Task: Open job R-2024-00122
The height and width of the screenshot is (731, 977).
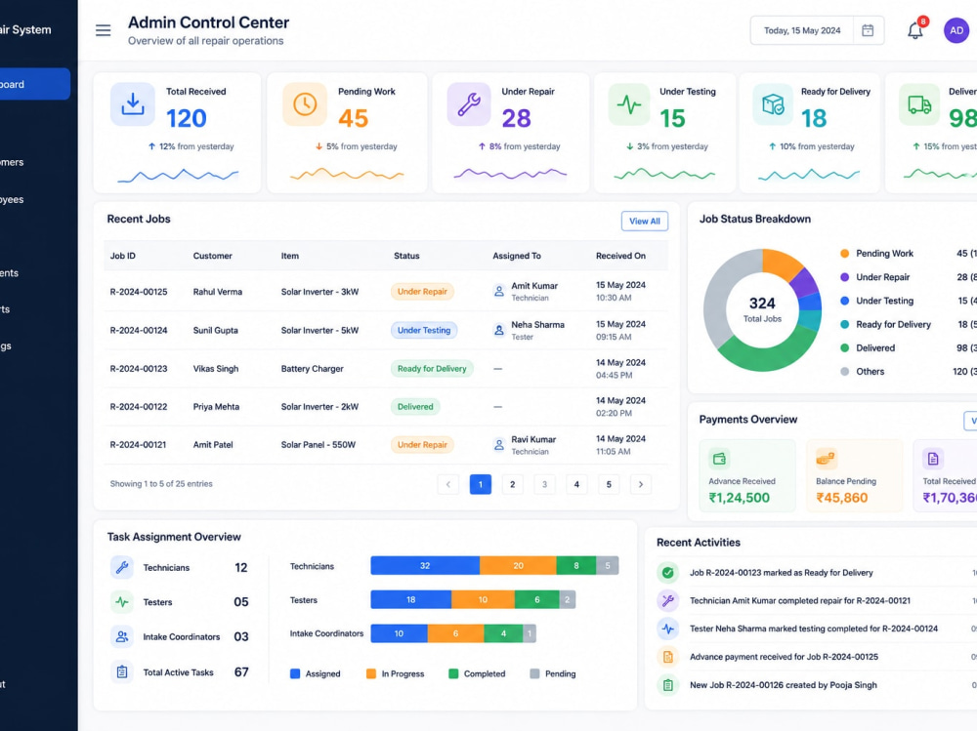Action: 139,407
